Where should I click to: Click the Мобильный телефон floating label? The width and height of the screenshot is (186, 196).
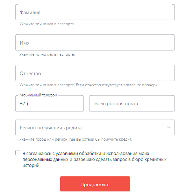point(38,95)
